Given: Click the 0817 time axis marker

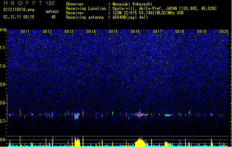Looking at the screenshot, I should point(157,32).
